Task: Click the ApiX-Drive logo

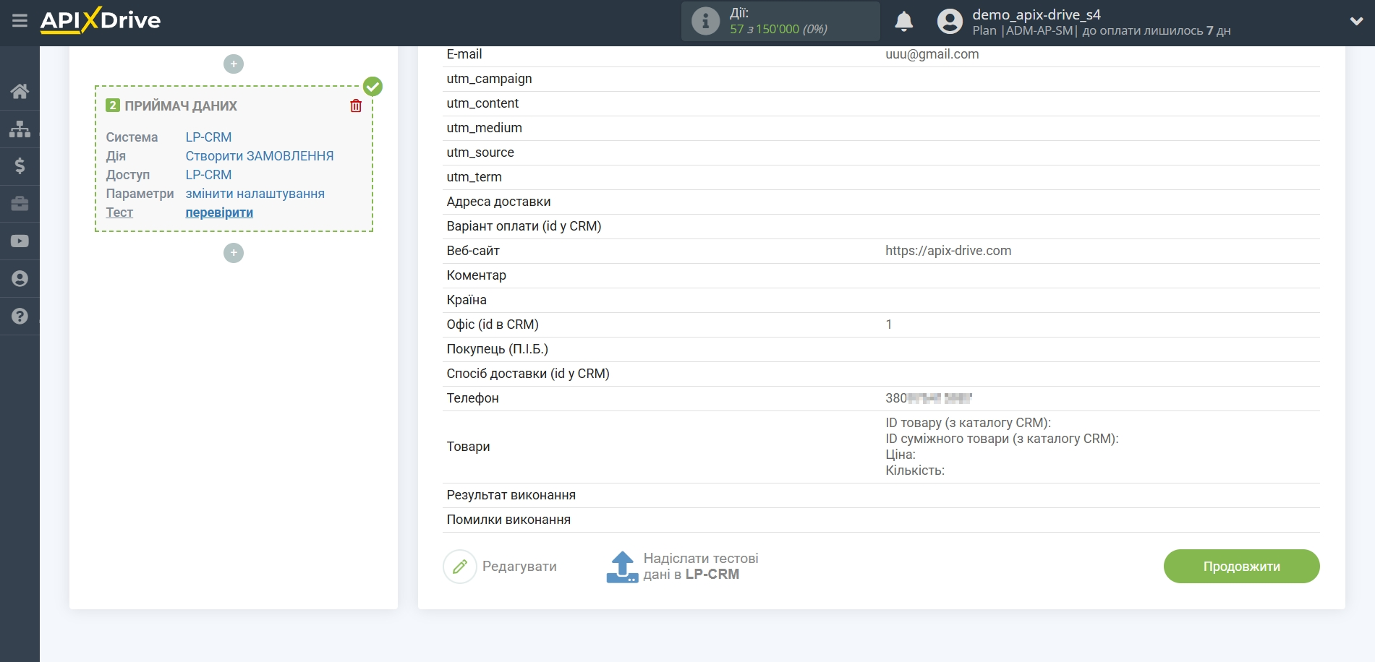Action: (x=100, y=20)
